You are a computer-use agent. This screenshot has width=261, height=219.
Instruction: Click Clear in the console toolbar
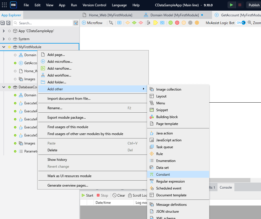point(119,195)
